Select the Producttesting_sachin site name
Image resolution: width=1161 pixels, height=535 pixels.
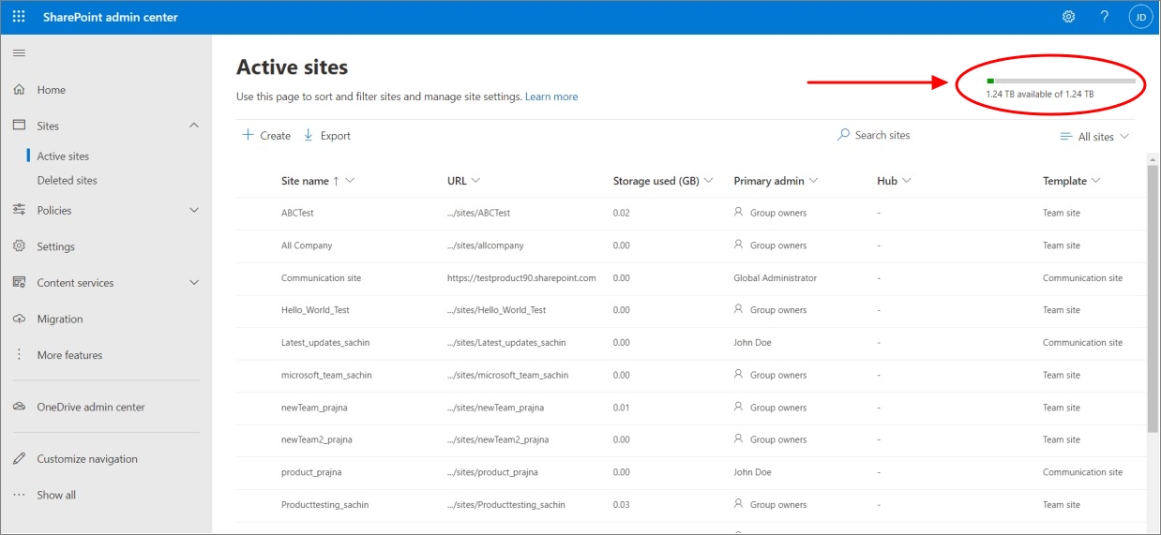pos(324,504)
